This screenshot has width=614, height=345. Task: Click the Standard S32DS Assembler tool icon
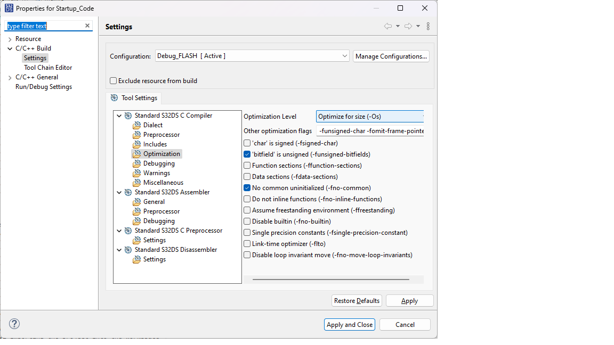[x=128, y=192]
